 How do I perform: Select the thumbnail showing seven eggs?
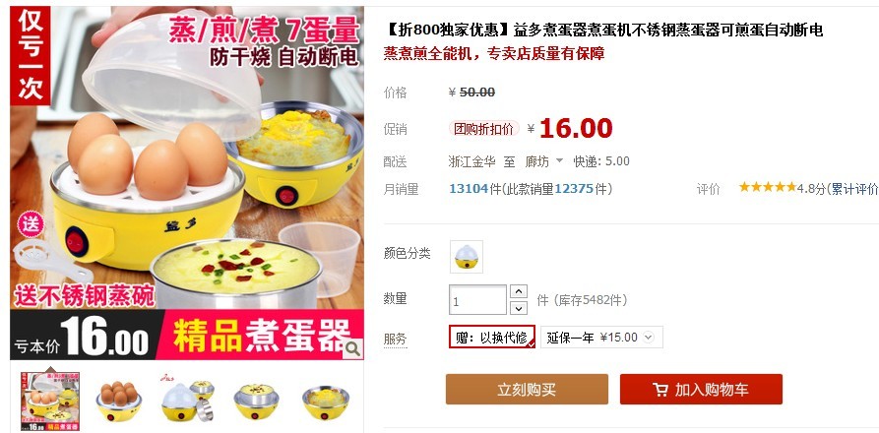point(119,402)
